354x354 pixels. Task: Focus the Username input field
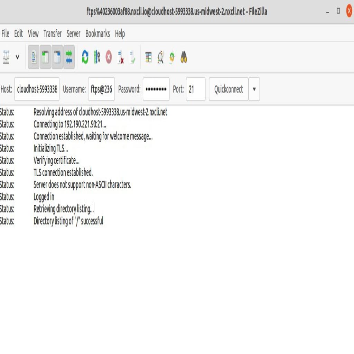tap(101, 89)
